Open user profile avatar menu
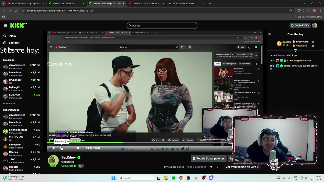This screenshot has height=182, width=324. (314, 26)
